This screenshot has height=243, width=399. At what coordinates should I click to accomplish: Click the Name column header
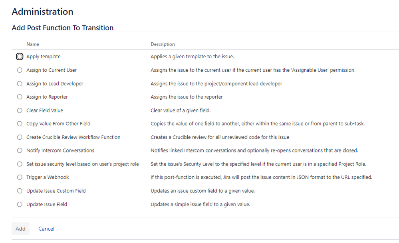coord(33,44)
